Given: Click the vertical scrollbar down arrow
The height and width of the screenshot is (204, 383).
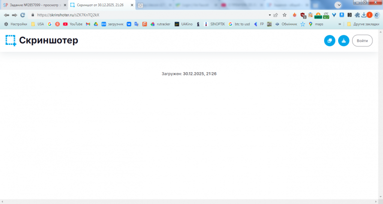Looking at the screenshot, I should [381, 197].
